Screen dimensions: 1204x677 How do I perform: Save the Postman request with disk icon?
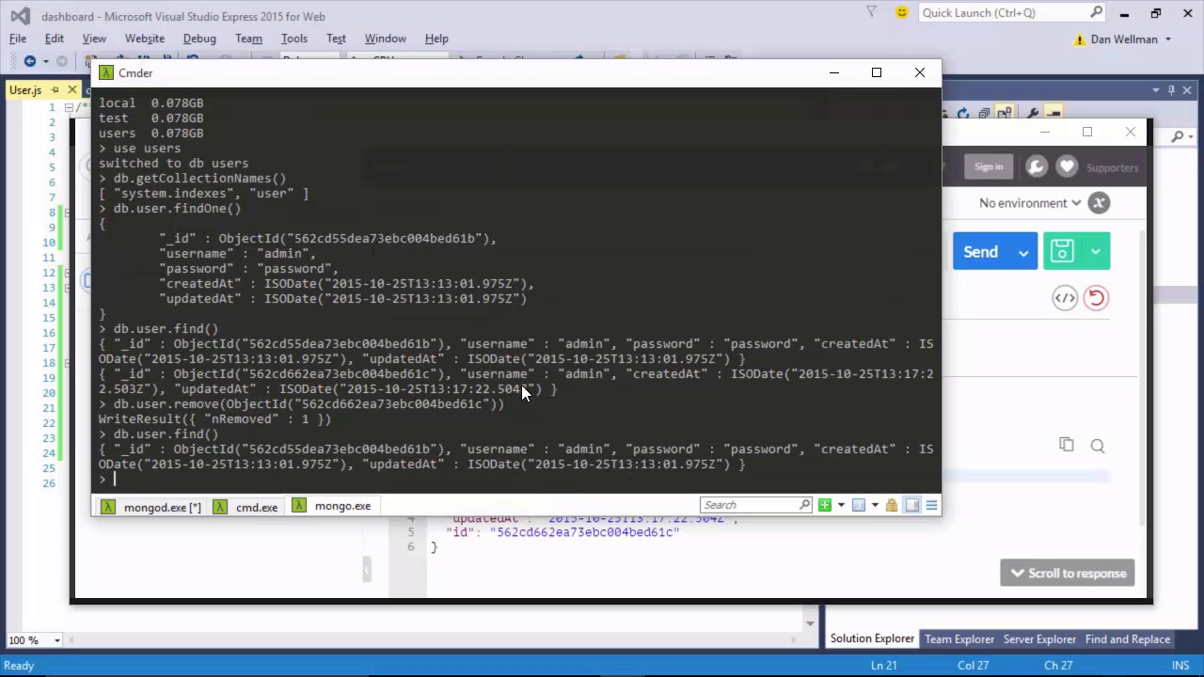tap(1062, 251)
